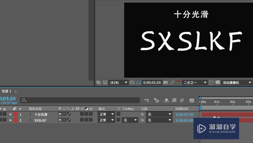
Task: Take snapshot with the camera icon
Action: [x=165, y=82]
